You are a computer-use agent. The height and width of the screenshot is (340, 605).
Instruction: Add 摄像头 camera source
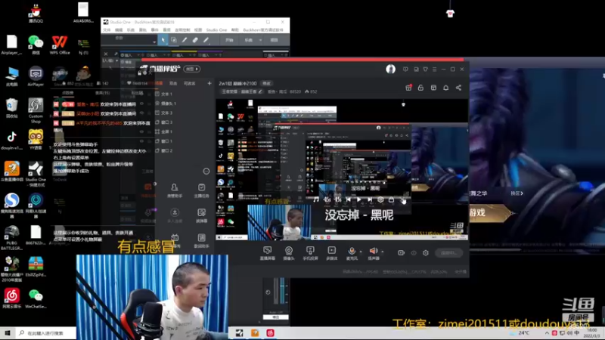(289, 253)
